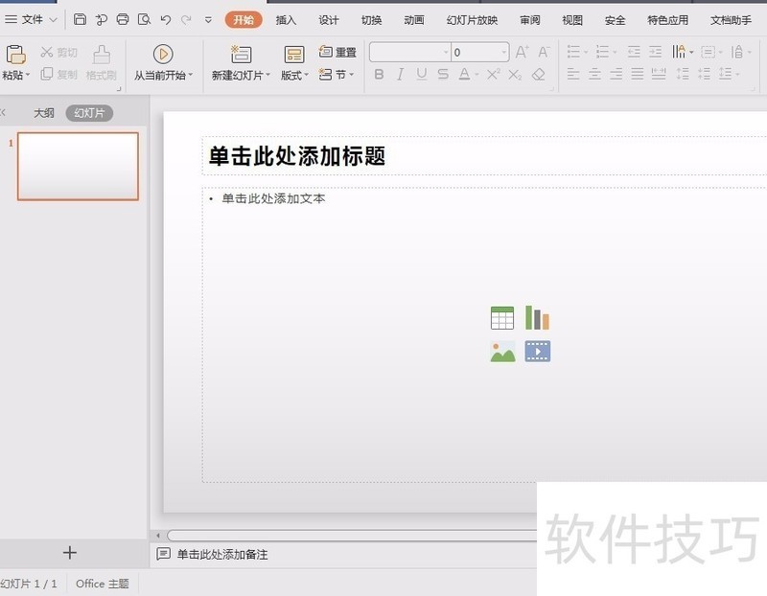This screenshot has width=767, height=596.
Task: Toggle Strikethrough formatting
Action: (443, 75)
